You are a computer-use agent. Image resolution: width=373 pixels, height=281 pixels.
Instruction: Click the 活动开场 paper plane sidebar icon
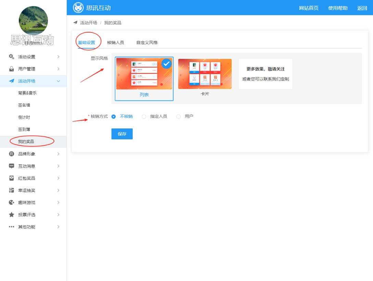click(x=11, y=81)
